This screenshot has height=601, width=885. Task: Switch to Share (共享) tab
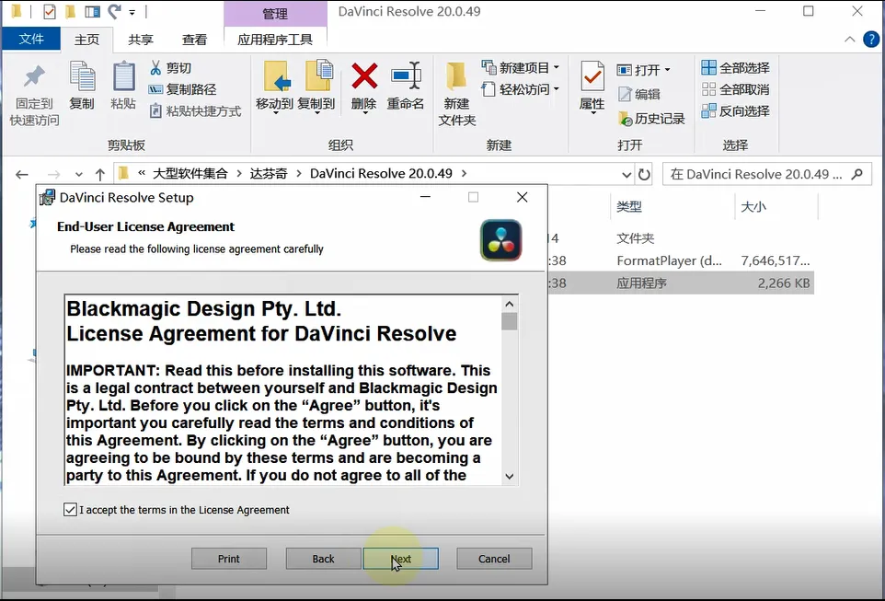tap(141, 40)
